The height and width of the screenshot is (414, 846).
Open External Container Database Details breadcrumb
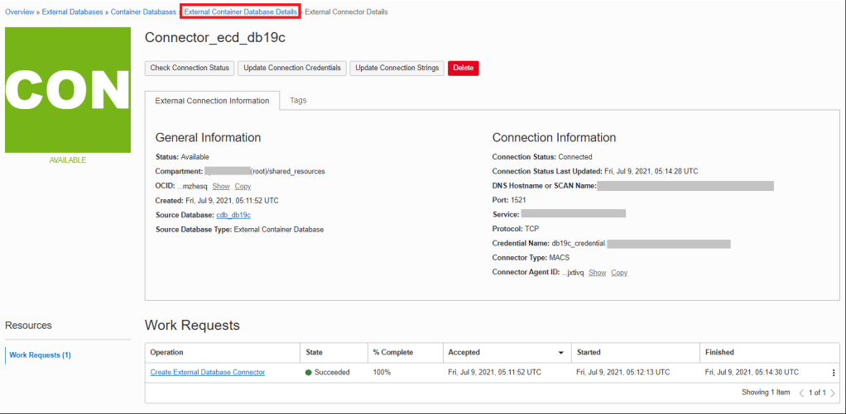[241, 12]
